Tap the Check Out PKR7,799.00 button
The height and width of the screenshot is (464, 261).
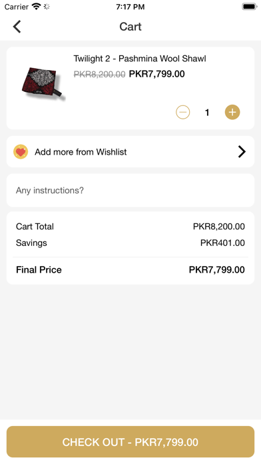(130, 442)
